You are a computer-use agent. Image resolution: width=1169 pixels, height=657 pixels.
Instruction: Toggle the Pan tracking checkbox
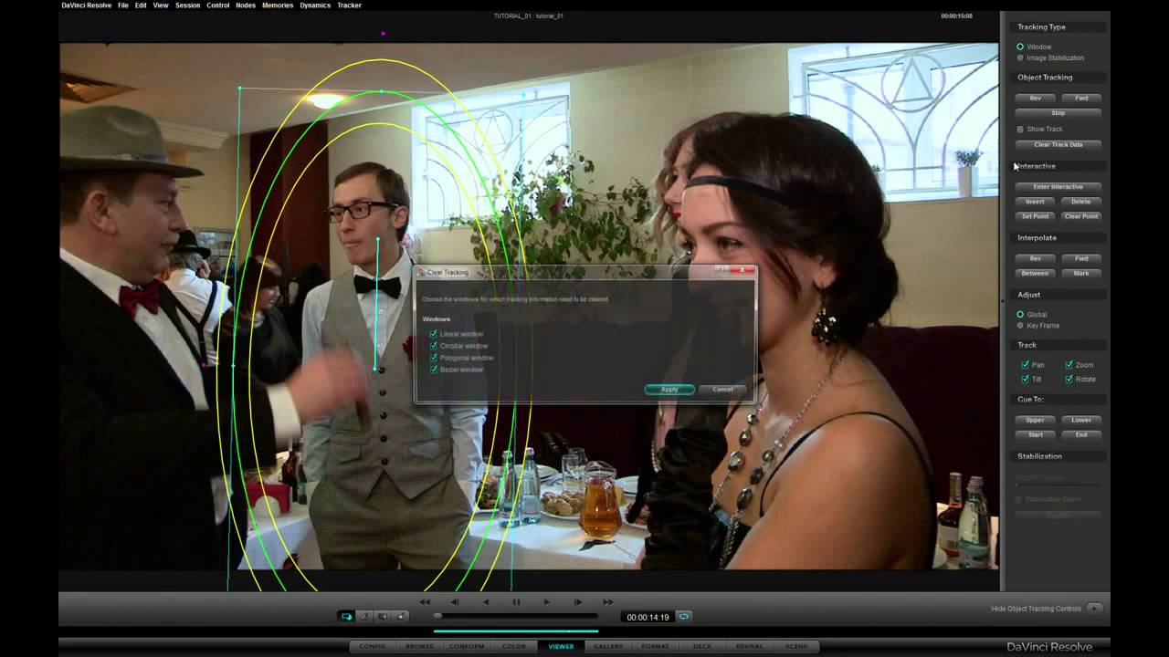[1025, 365]
